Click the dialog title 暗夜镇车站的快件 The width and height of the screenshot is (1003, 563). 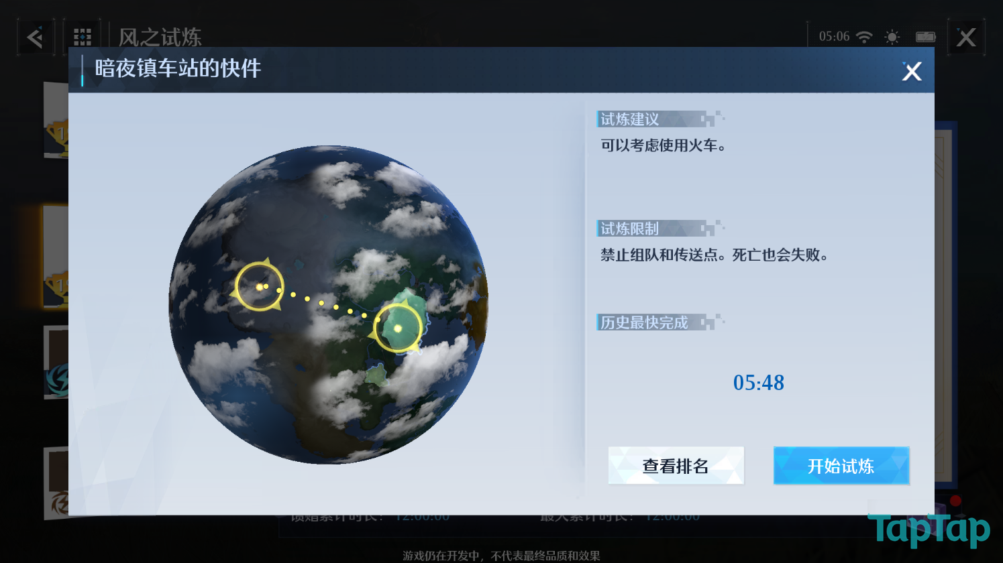click(x=178, y=68)
